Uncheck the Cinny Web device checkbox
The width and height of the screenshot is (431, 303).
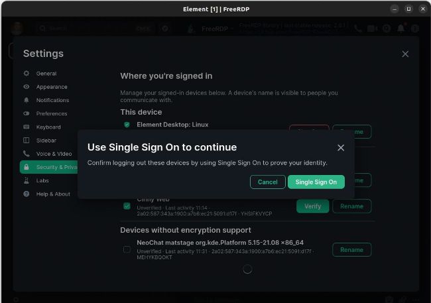point(127,206)
